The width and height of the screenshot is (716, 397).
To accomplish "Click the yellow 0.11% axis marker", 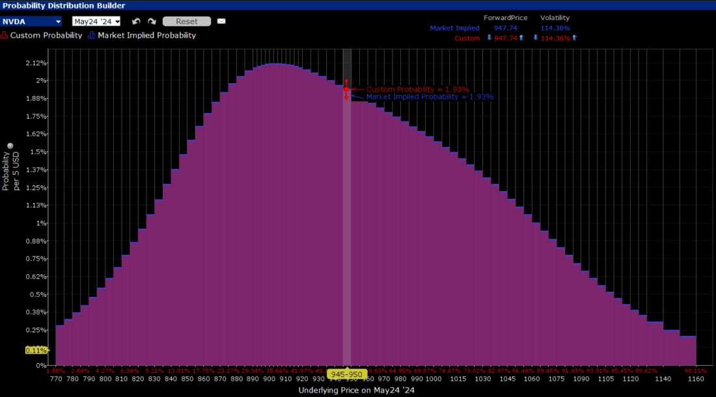I will pos(36,350).
